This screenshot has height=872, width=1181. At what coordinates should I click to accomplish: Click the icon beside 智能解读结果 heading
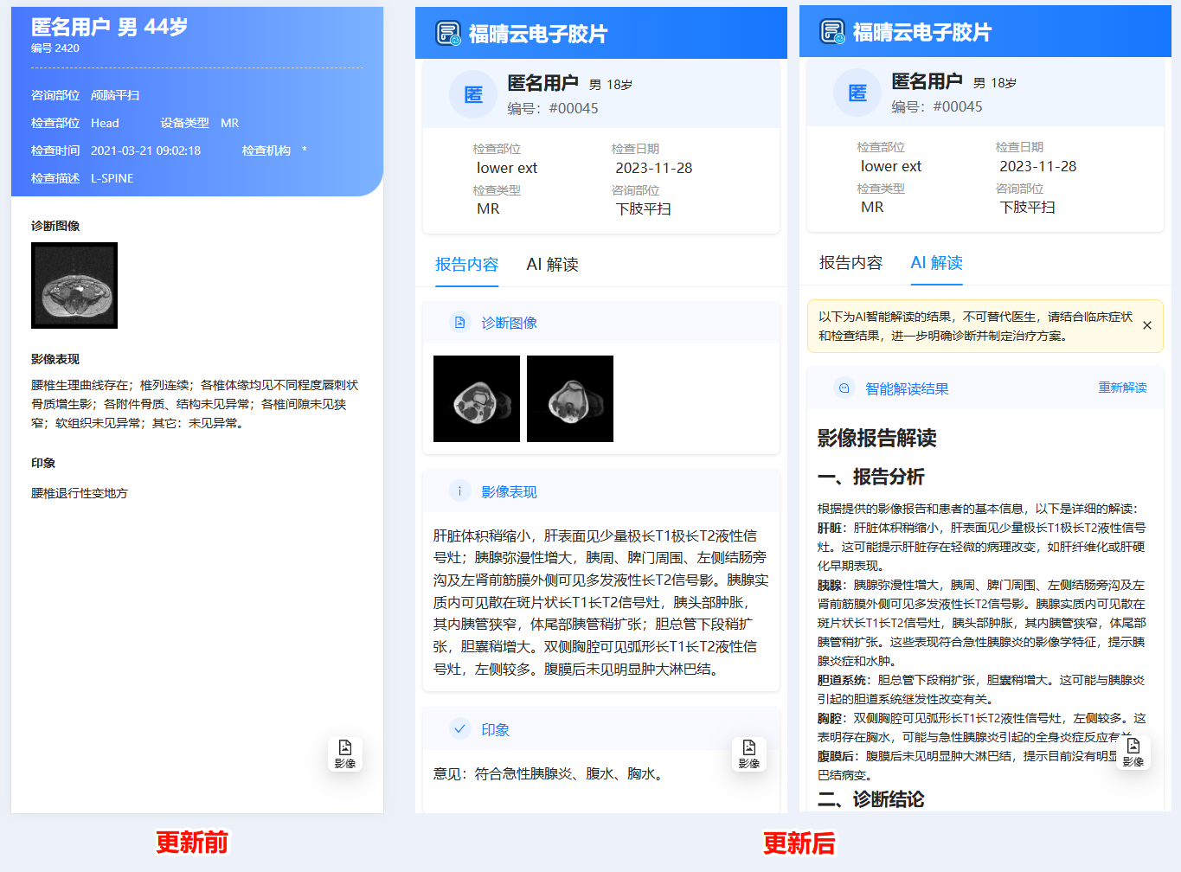coord(844,388)
